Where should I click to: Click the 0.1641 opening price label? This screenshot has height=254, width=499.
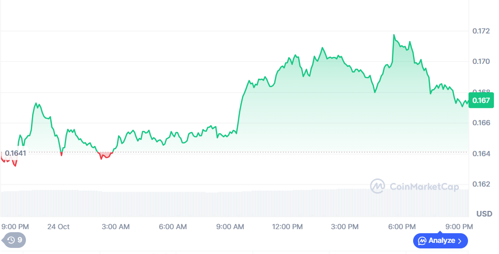pyautogui.click(x=15, y=152)
